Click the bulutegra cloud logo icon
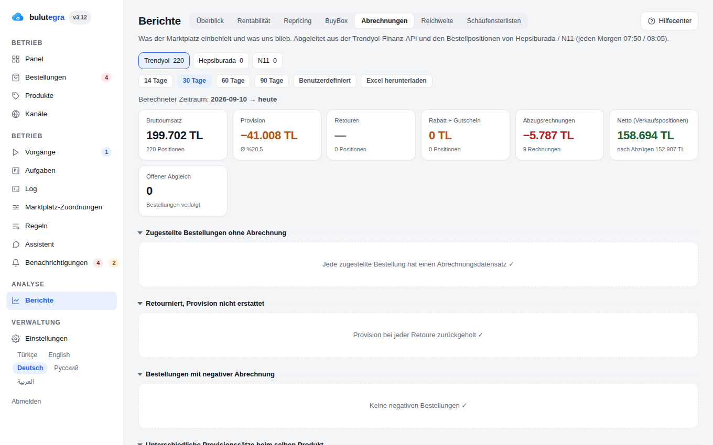This screenshot has height=445, width=713. coord(18,17)
